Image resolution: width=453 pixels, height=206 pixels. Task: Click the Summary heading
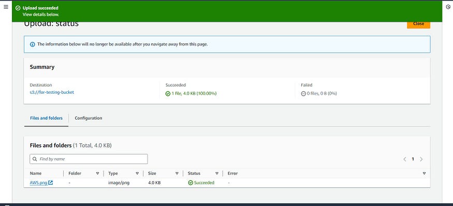[42, 67]
